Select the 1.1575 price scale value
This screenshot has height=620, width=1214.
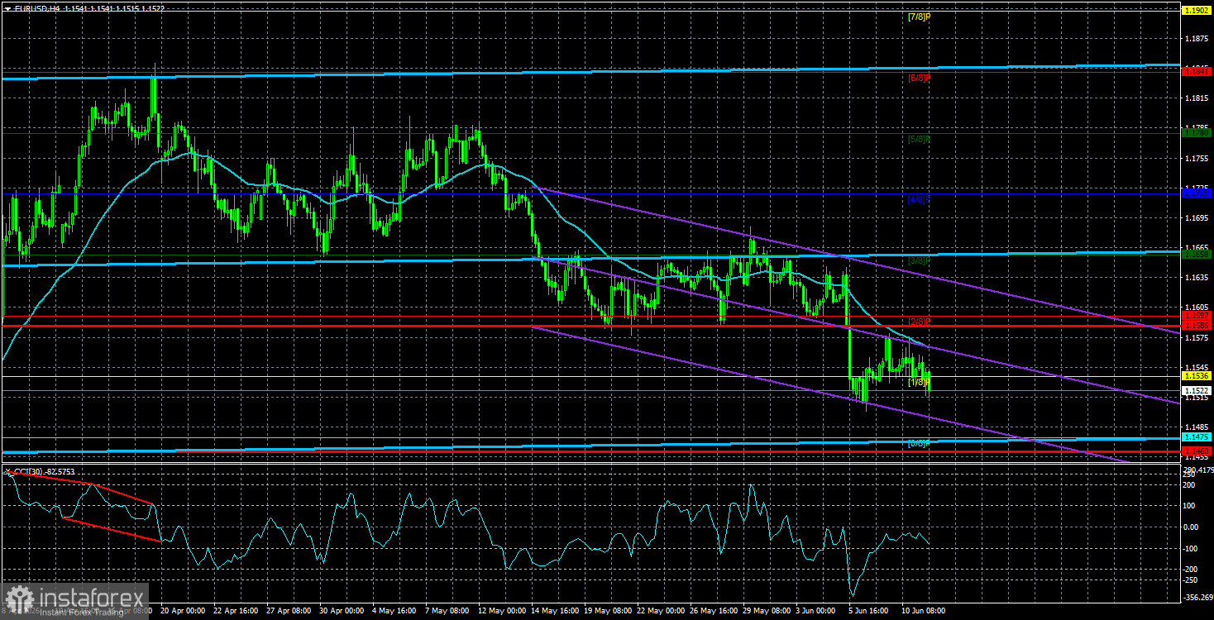pyautogui.click(x=1197, y=338)
